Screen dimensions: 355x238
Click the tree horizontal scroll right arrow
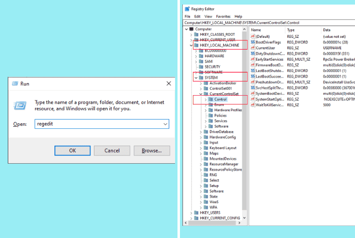click(239, 223)
